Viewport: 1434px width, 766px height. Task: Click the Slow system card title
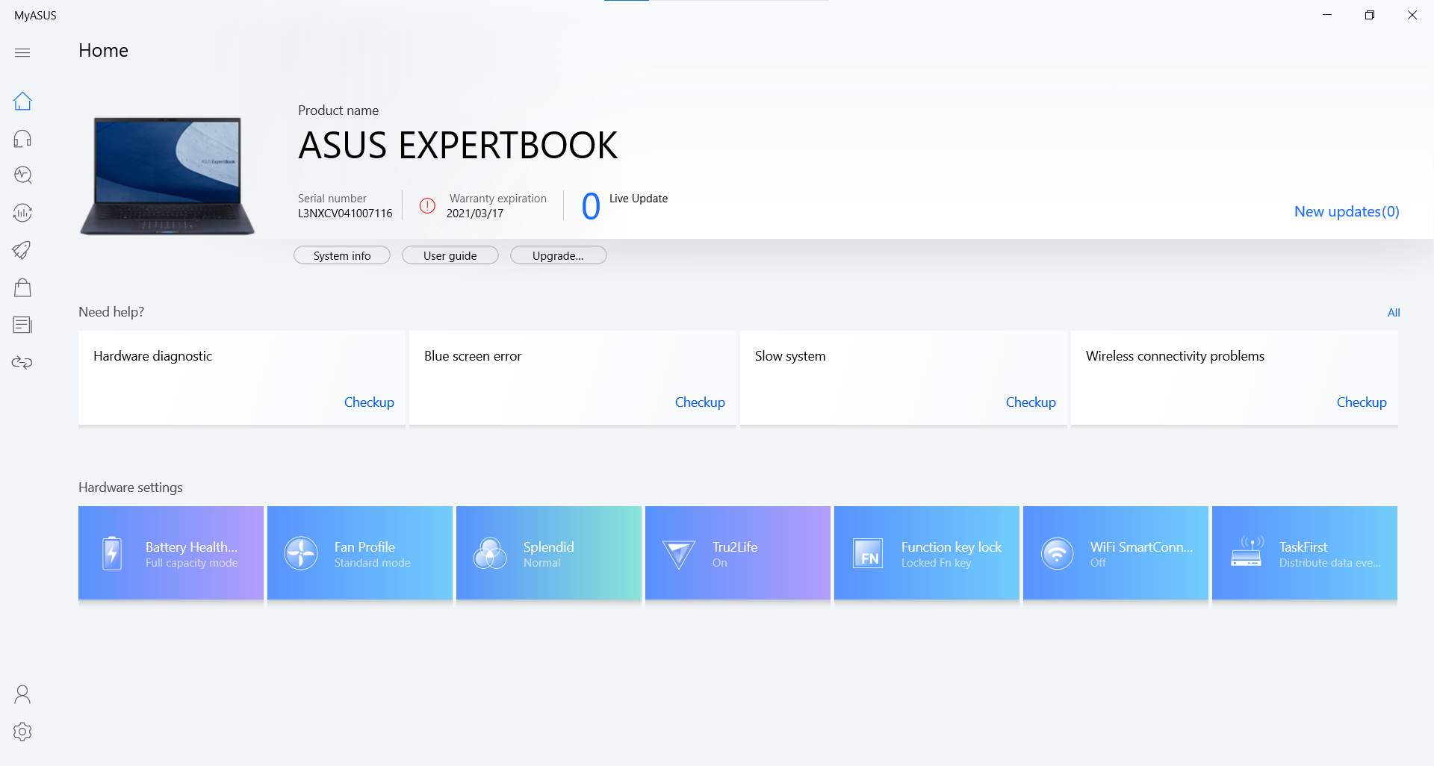tap(790, 356)
